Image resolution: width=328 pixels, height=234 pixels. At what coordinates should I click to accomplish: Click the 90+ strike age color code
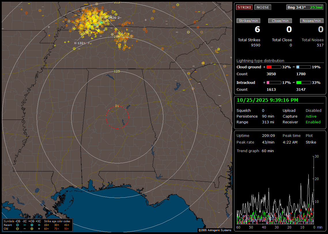tap(67, 229)
